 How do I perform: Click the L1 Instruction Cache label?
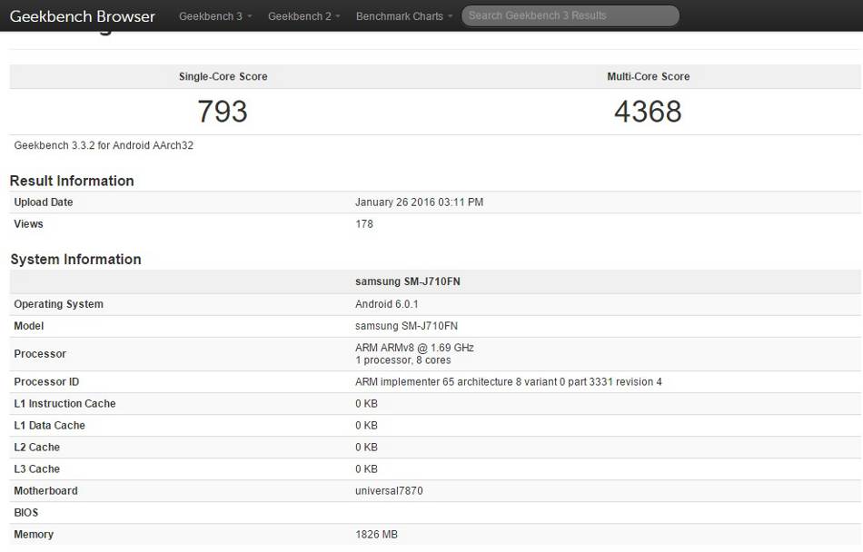[x=64, y=403]
